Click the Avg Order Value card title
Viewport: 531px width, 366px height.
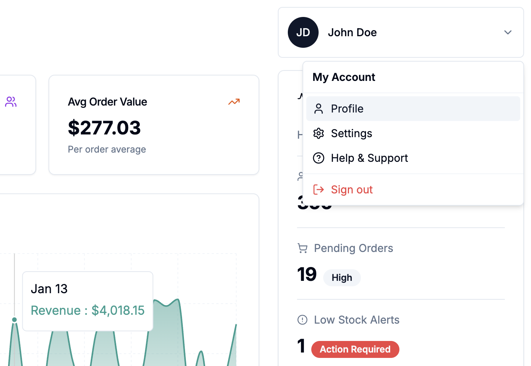107,102
